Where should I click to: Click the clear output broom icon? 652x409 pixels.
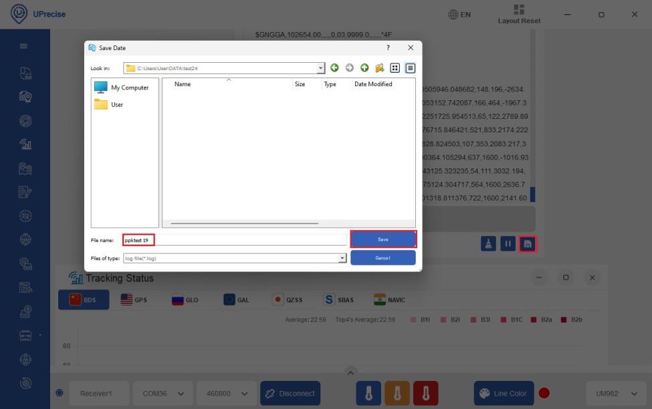[488, 244]
